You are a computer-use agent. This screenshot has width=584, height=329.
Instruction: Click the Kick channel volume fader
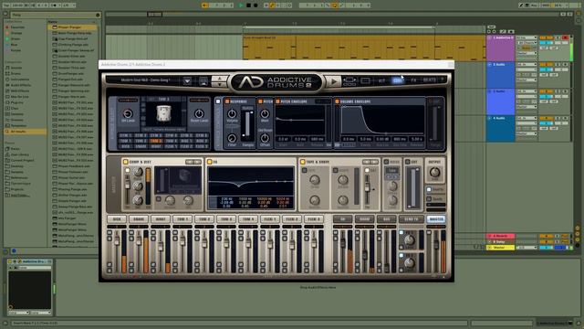(117, 241)
